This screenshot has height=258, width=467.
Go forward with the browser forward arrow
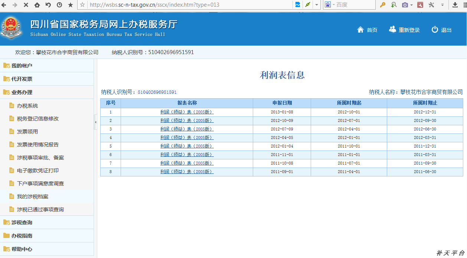pos(15,5)
